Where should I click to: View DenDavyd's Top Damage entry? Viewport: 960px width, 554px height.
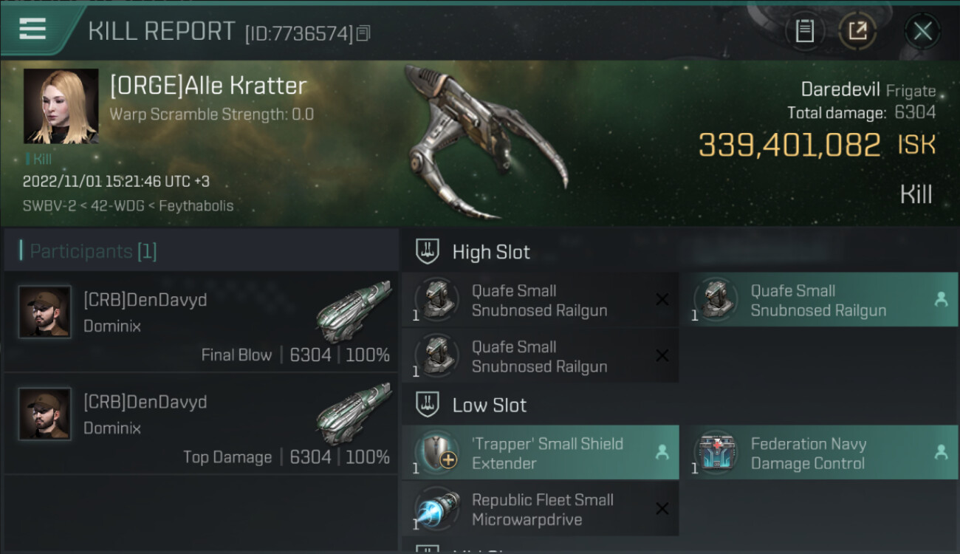point(202,424)
